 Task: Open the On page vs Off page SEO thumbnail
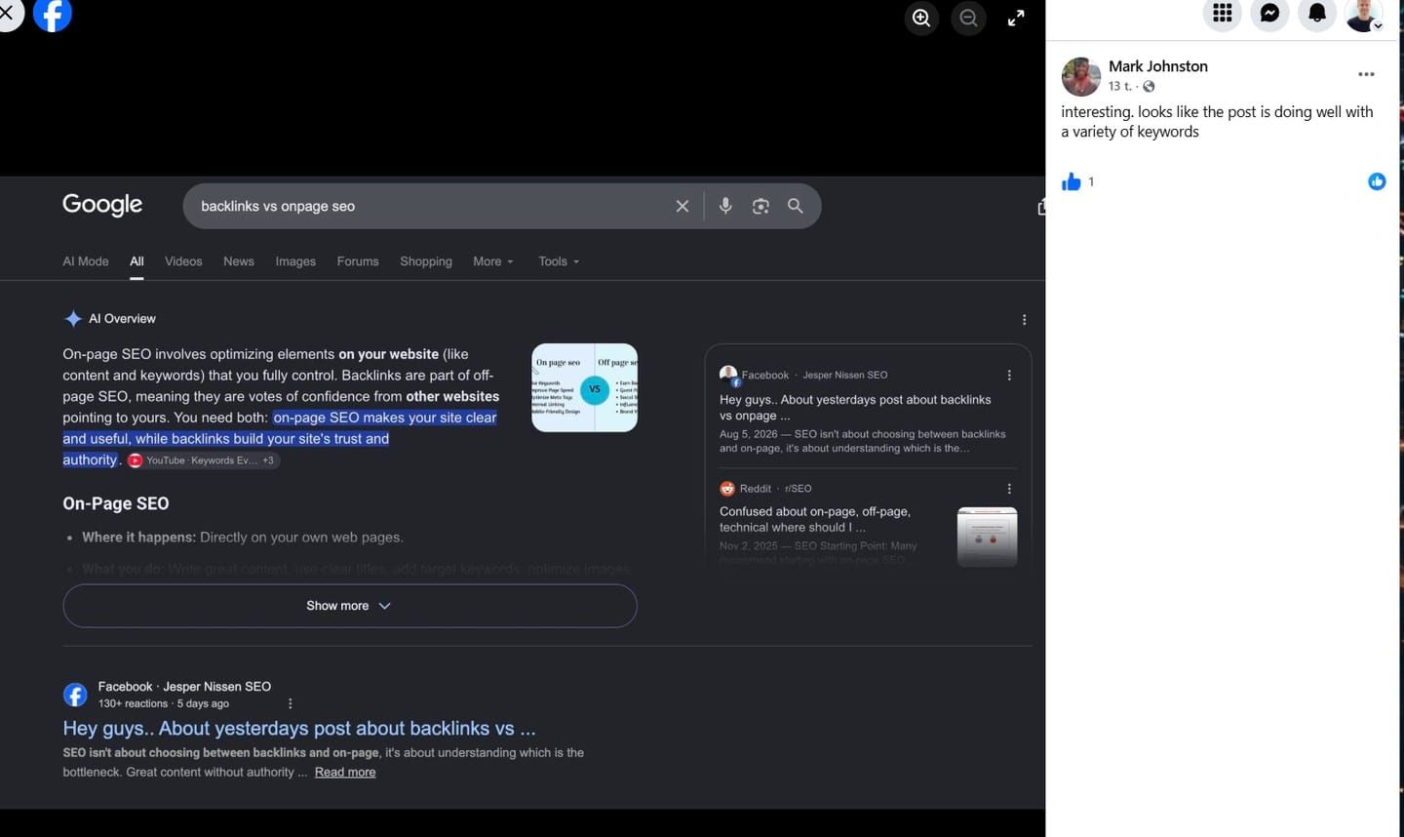point(585,387)
